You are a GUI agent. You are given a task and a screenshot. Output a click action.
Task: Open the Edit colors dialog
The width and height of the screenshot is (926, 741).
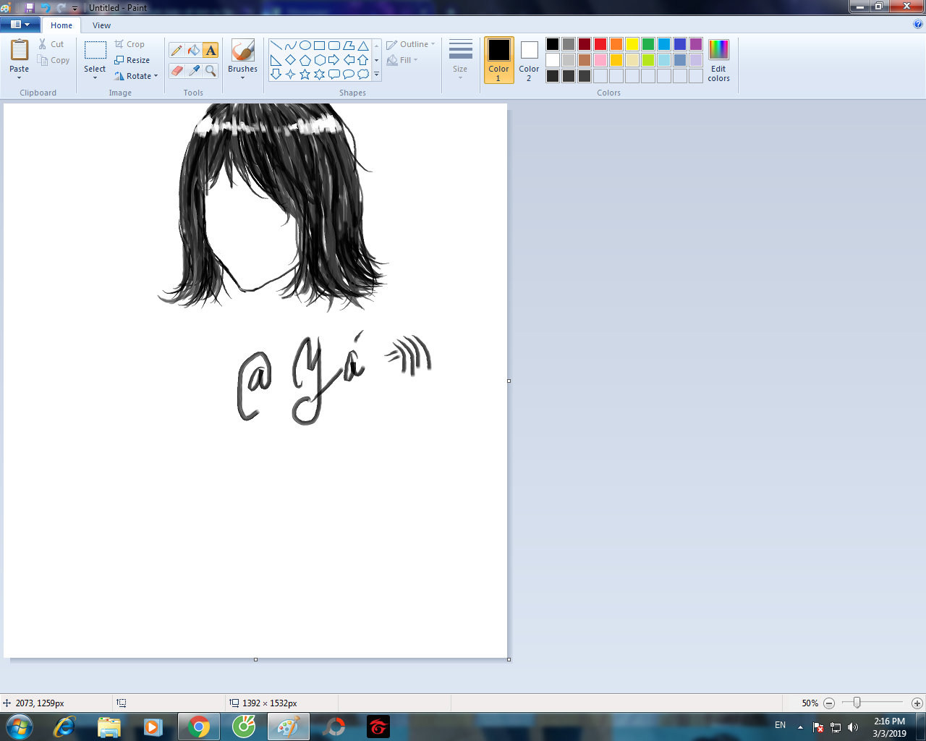pyautogui.click(x=718, y=60)
